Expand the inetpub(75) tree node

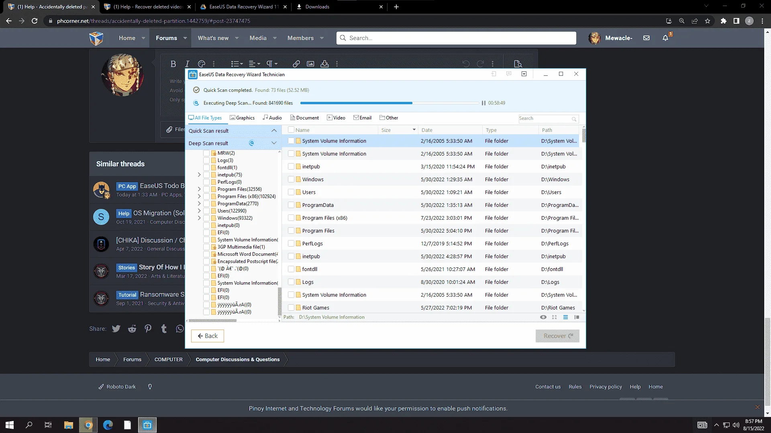pyautogui.click(x=199, y=175)
